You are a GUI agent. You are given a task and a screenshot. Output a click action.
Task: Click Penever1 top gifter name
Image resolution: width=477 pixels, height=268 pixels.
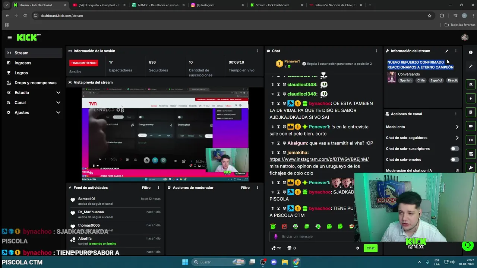292,61
